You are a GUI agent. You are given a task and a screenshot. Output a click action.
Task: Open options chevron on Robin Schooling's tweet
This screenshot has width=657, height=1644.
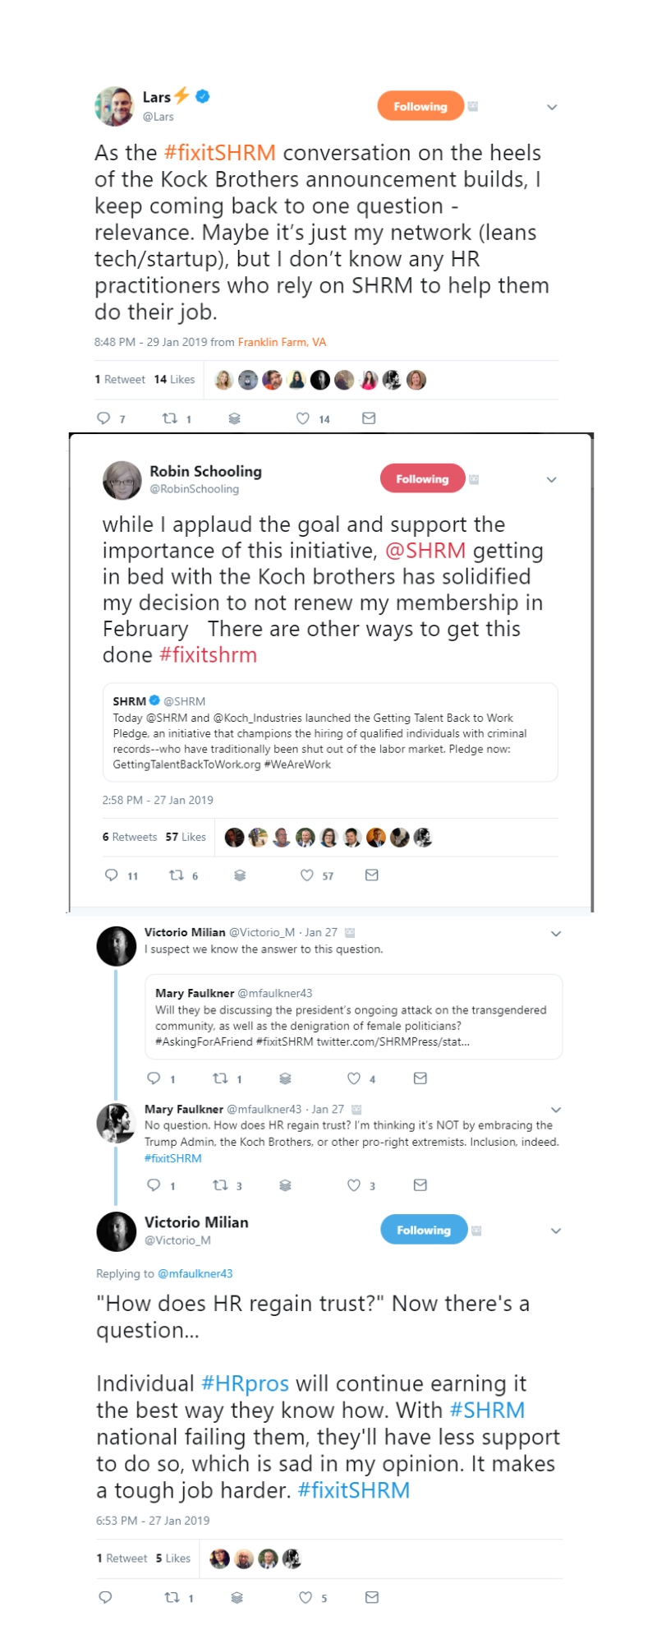tap(552, 479)
